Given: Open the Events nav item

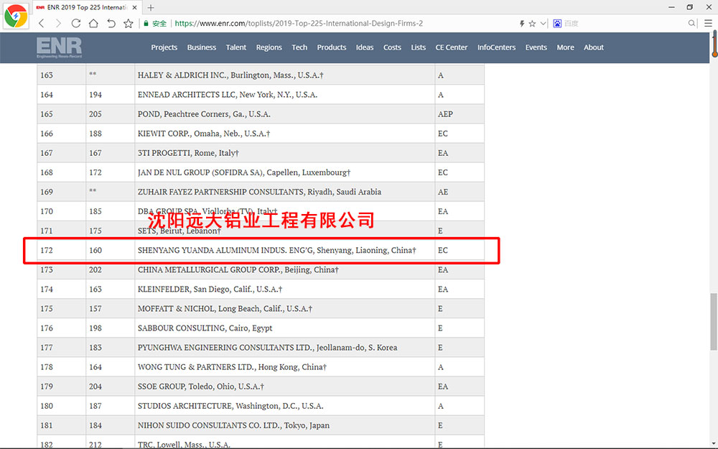Looking at the screenshot, I should tap(536, 47).
